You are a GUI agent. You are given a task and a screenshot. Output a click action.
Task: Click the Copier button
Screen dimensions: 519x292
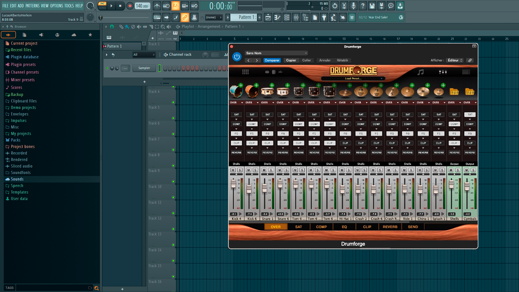coord(291,60)
